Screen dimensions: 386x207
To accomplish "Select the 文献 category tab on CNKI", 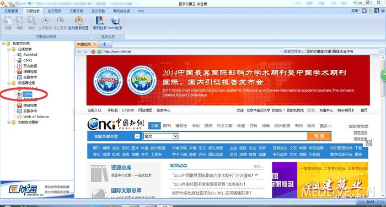I will click(154, 126).
